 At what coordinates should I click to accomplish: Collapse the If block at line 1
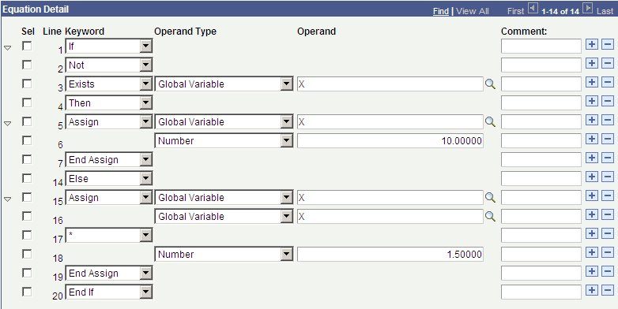7,48
